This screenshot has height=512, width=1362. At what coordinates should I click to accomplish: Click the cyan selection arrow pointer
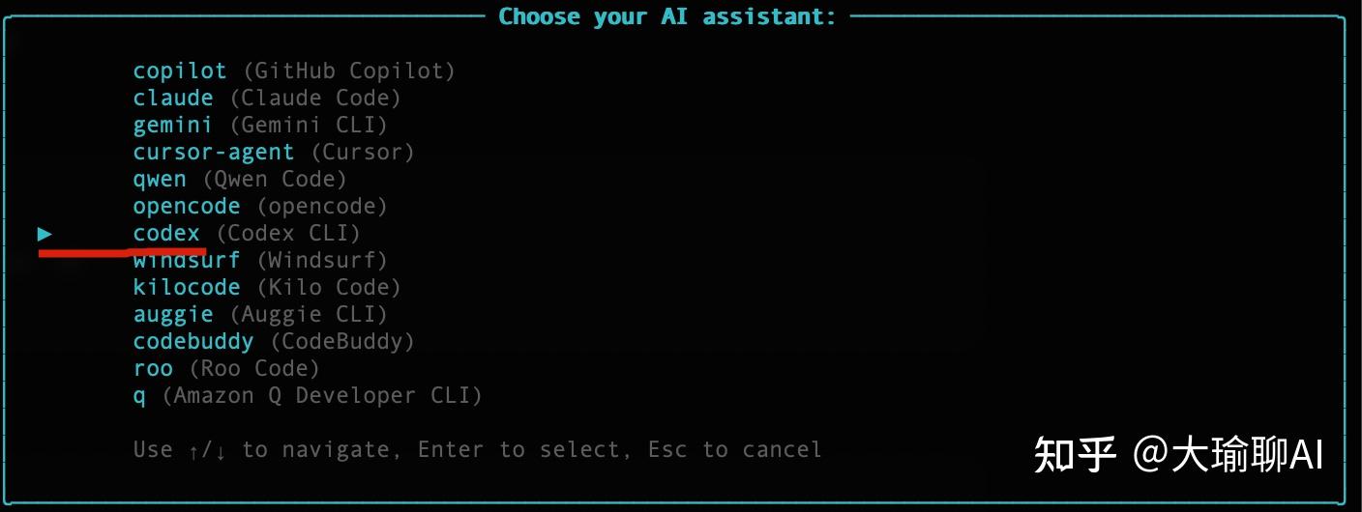[44, 234]
